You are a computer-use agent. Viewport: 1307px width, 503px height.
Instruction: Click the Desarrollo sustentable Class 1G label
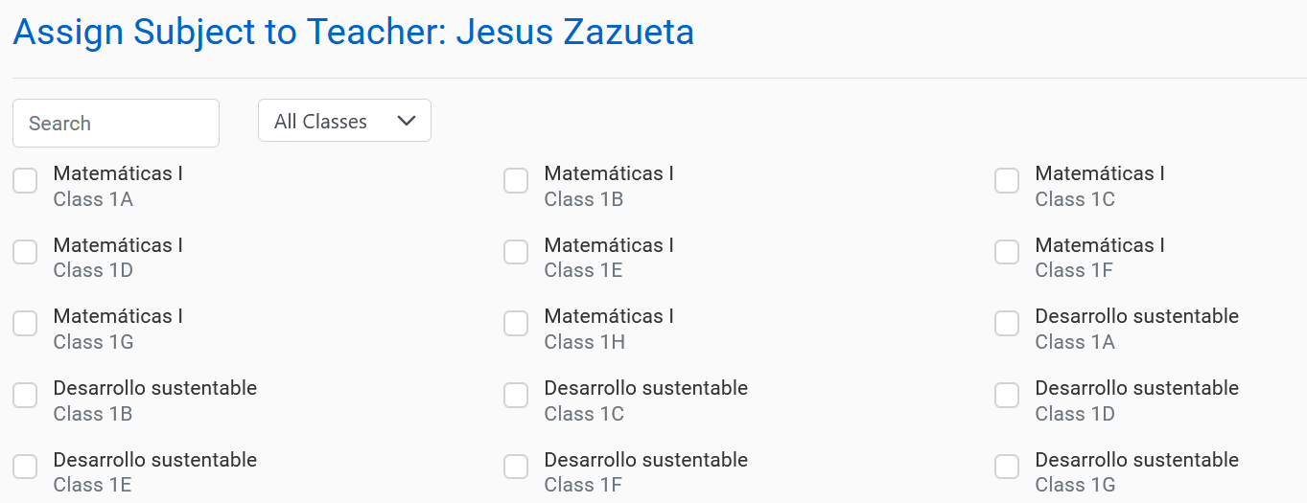tap(1136, 461)
